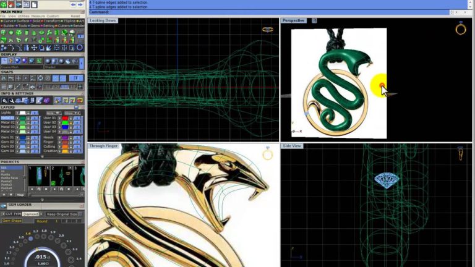Select the circle tool in dark toolbar

pyautogui.click(x=79, y=48)
